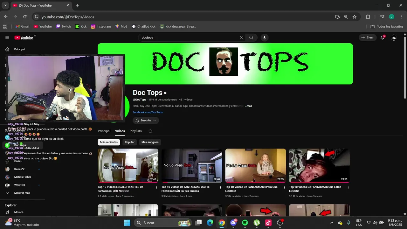Open the Gmail bookmark

click(22, 26)
